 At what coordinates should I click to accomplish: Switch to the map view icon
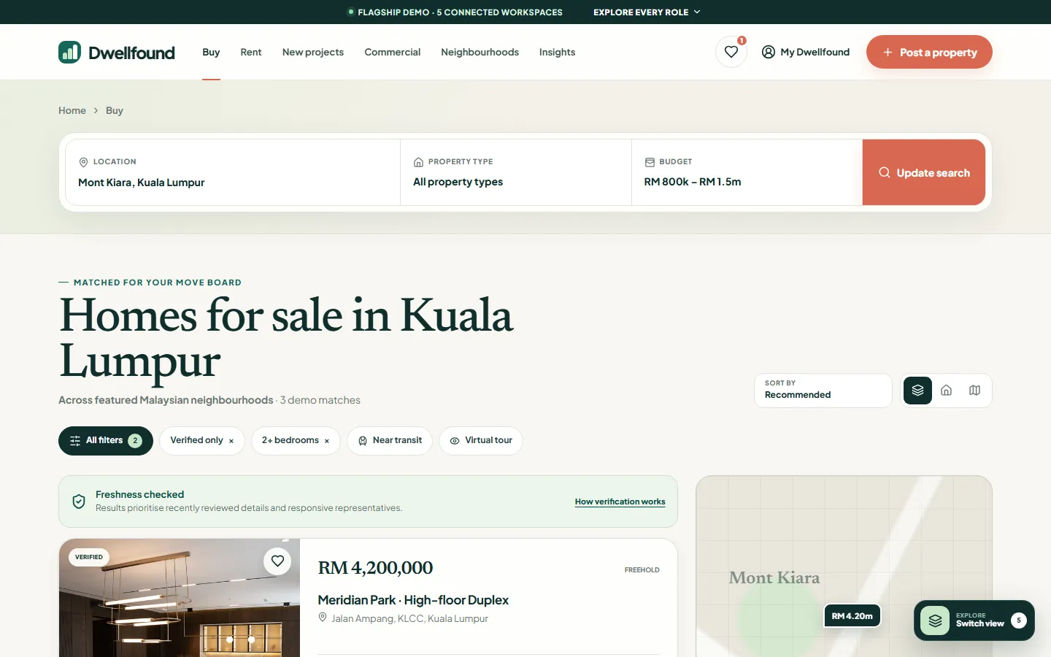pyautogui.click(x=974, y=390)
